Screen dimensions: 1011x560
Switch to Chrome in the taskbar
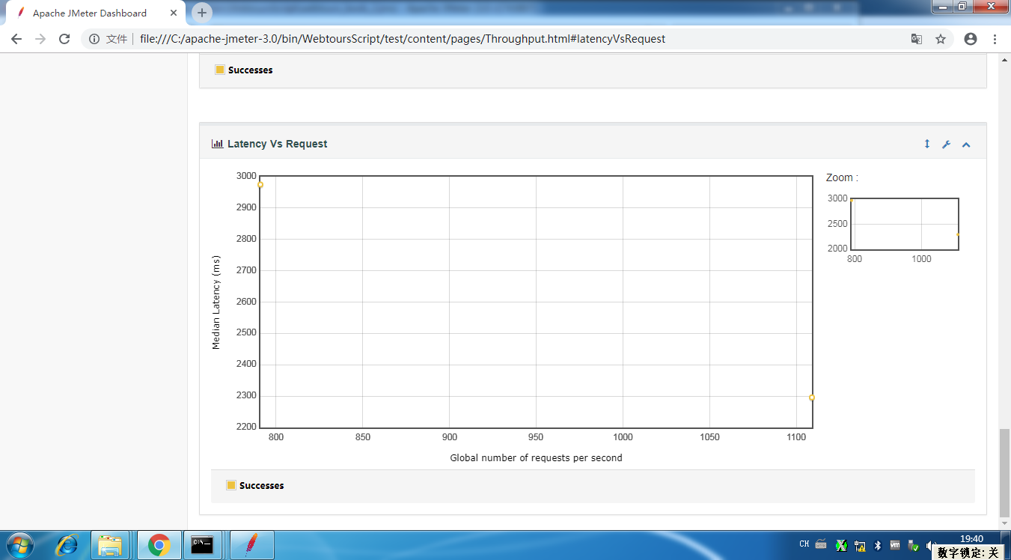point(159,545)
